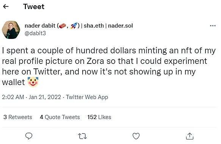Open the three-dot more options menu

[x=213, y=26]
